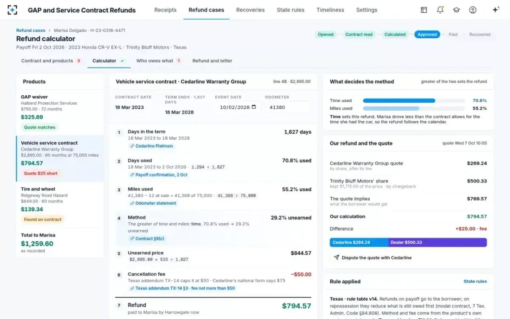Open Odometer statement link

pyautogui.click(x=153, y=203)
